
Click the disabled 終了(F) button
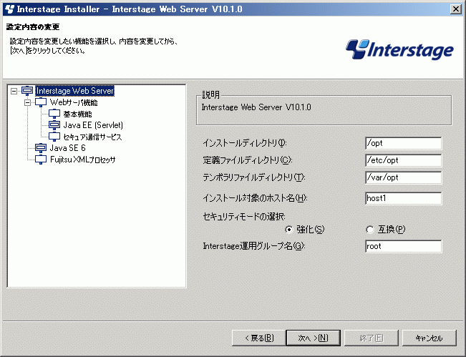(x=372, y=338)
